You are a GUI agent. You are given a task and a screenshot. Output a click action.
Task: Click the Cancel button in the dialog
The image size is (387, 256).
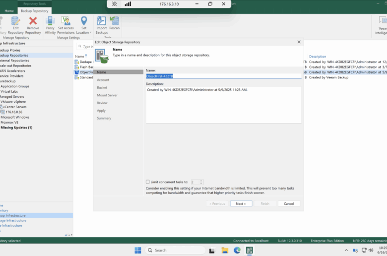pyautogui.click(x=289, y=204)
